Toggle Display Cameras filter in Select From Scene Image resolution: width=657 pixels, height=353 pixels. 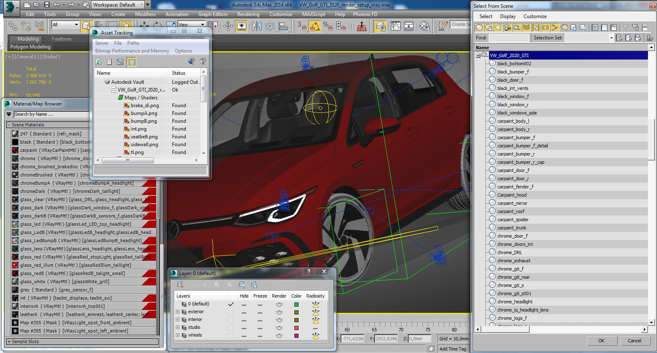[x=508, y=28]
